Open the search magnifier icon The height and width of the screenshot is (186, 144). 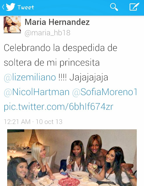click(114, 7)
